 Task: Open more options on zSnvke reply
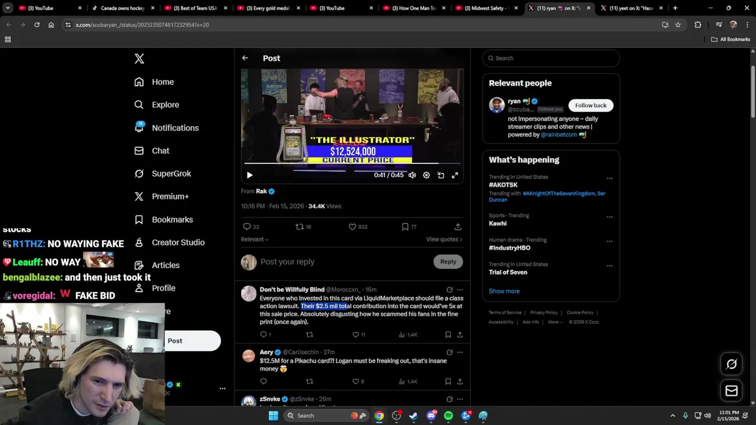coord(460,399)
